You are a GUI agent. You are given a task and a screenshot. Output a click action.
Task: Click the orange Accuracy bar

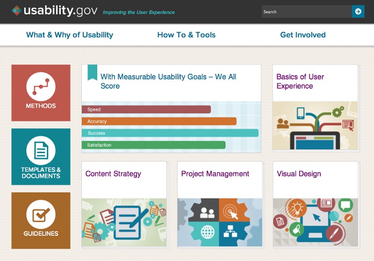159,121
